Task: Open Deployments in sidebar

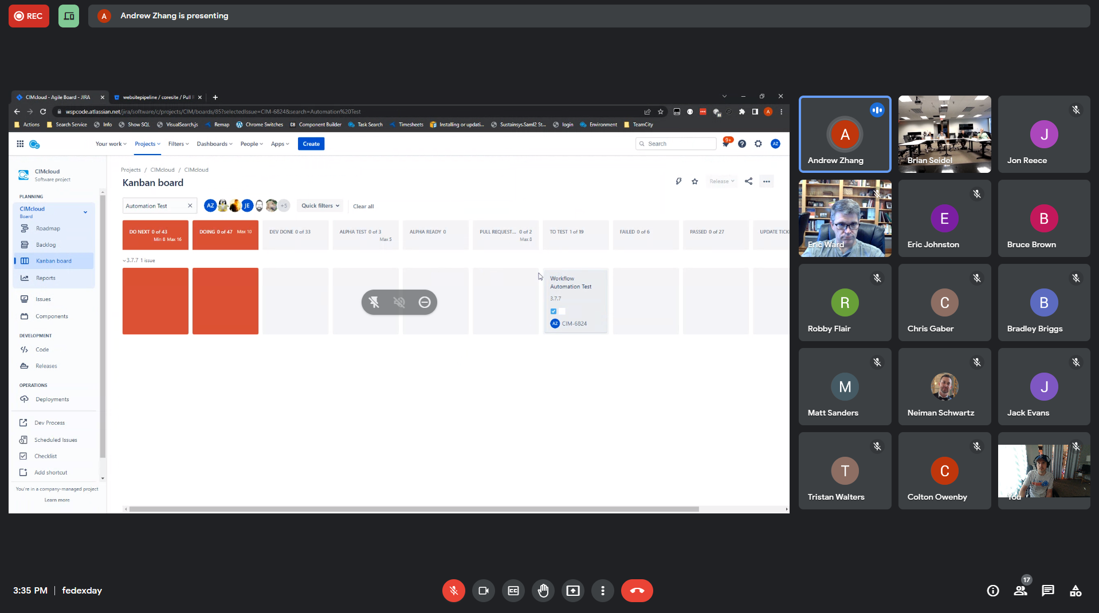Action: (52, 400)
